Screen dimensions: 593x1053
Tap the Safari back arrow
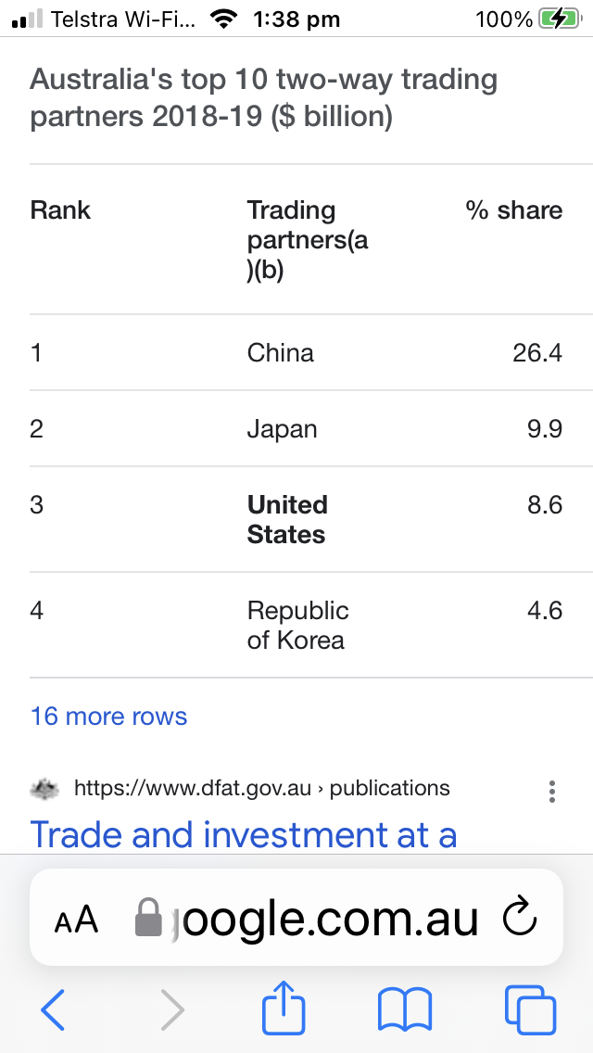(53, 1009)
